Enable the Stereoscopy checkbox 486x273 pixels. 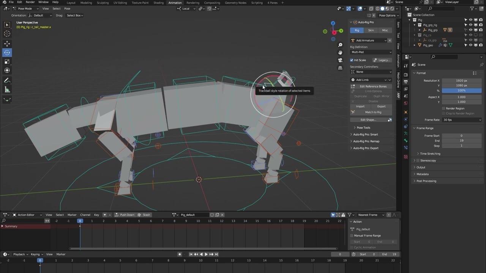(418, 160)
